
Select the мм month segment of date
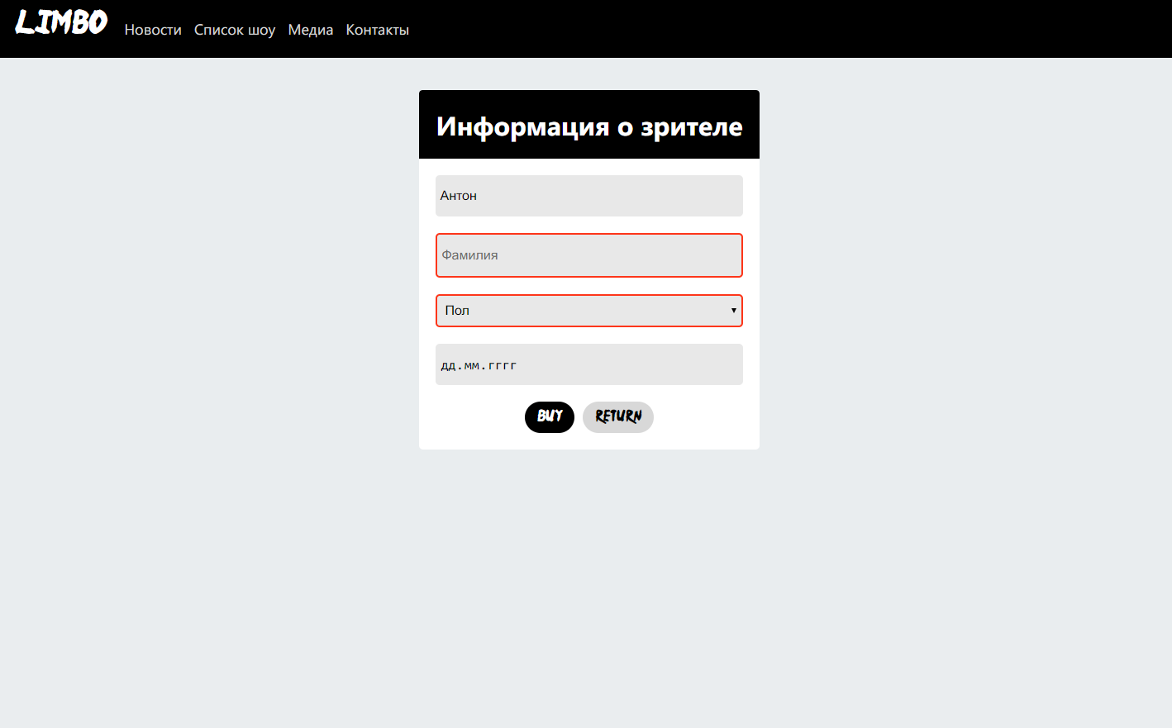tap(471, 365)
